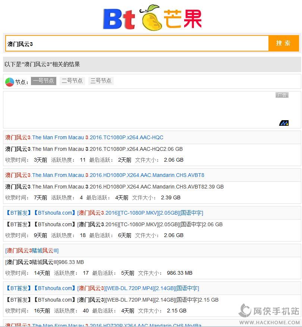Click 2.39 GB file size value
Viewport: 302px width, 327px height.
click(171, 197)
